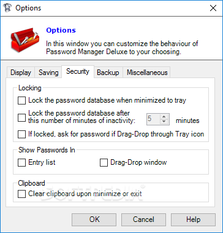Click the red toolbox Options icon
Viewport: 223px width, 233px height.
(x=25, y=39)
